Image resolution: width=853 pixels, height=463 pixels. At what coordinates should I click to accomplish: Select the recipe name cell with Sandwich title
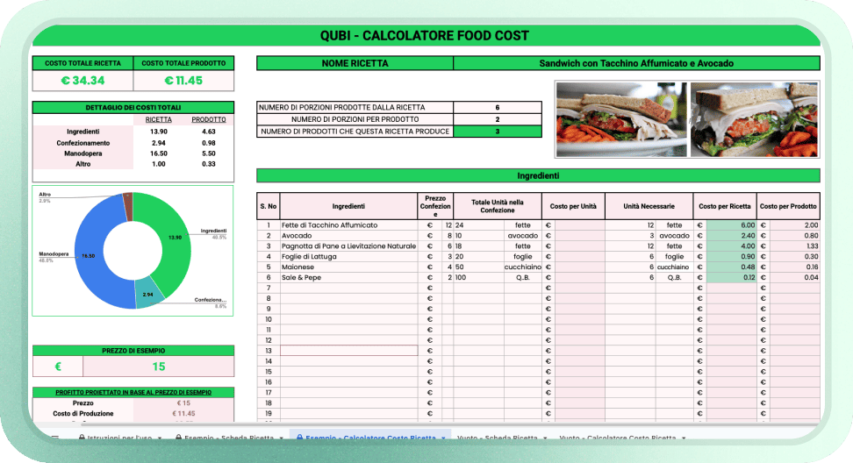tap(636, 63)
